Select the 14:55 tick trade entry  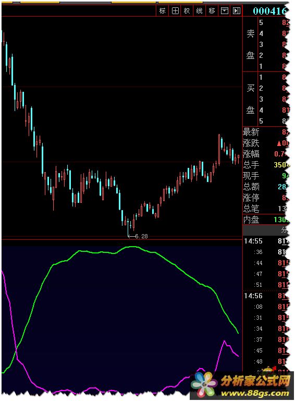pos(266,241)
